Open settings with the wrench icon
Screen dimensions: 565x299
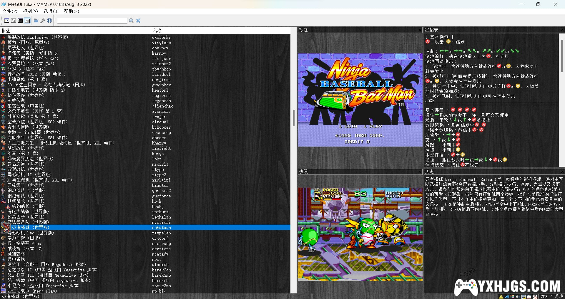pyautogui.click(x=43, y=21)
